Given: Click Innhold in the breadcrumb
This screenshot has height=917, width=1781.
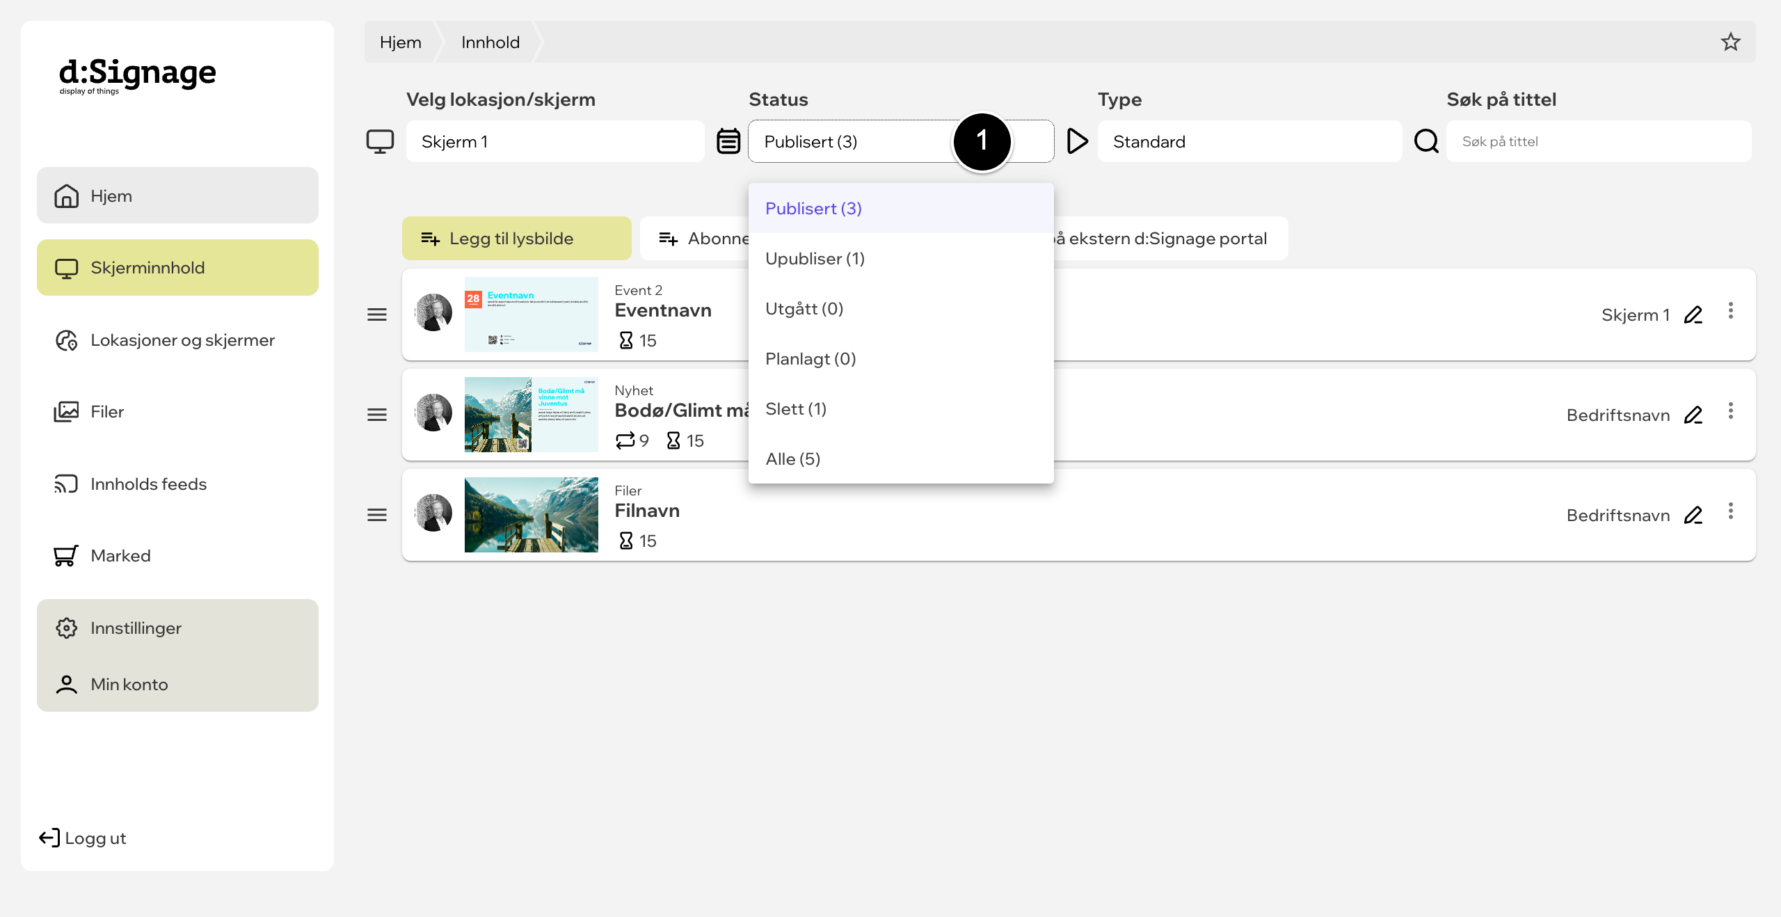Looking at the screenshot, I should [490, 42].
